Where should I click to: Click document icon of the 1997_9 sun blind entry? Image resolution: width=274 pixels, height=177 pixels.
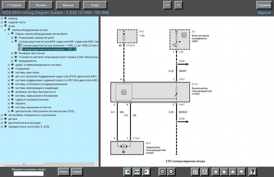[x=20, y=49]
